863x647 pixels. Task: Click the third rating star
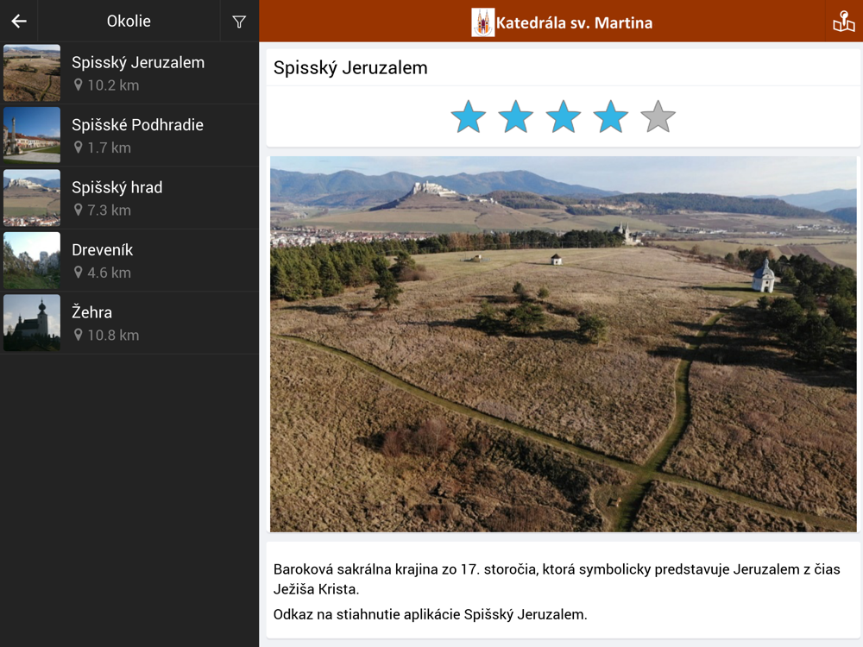tap(564, 116)
